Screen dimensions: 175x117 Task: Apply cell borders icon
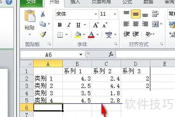pos(60,35)
